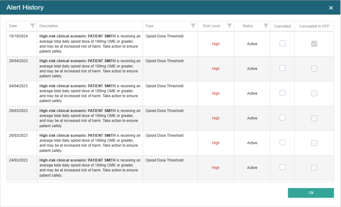This screenshot has width=341, height=207.
Task: Toggle Concealed in HPP for the 04/04/2023 alert
Action: click(314, 93)
